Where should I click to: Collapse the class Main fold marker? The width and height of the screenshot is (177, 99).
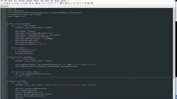click(x=7, y=81)
